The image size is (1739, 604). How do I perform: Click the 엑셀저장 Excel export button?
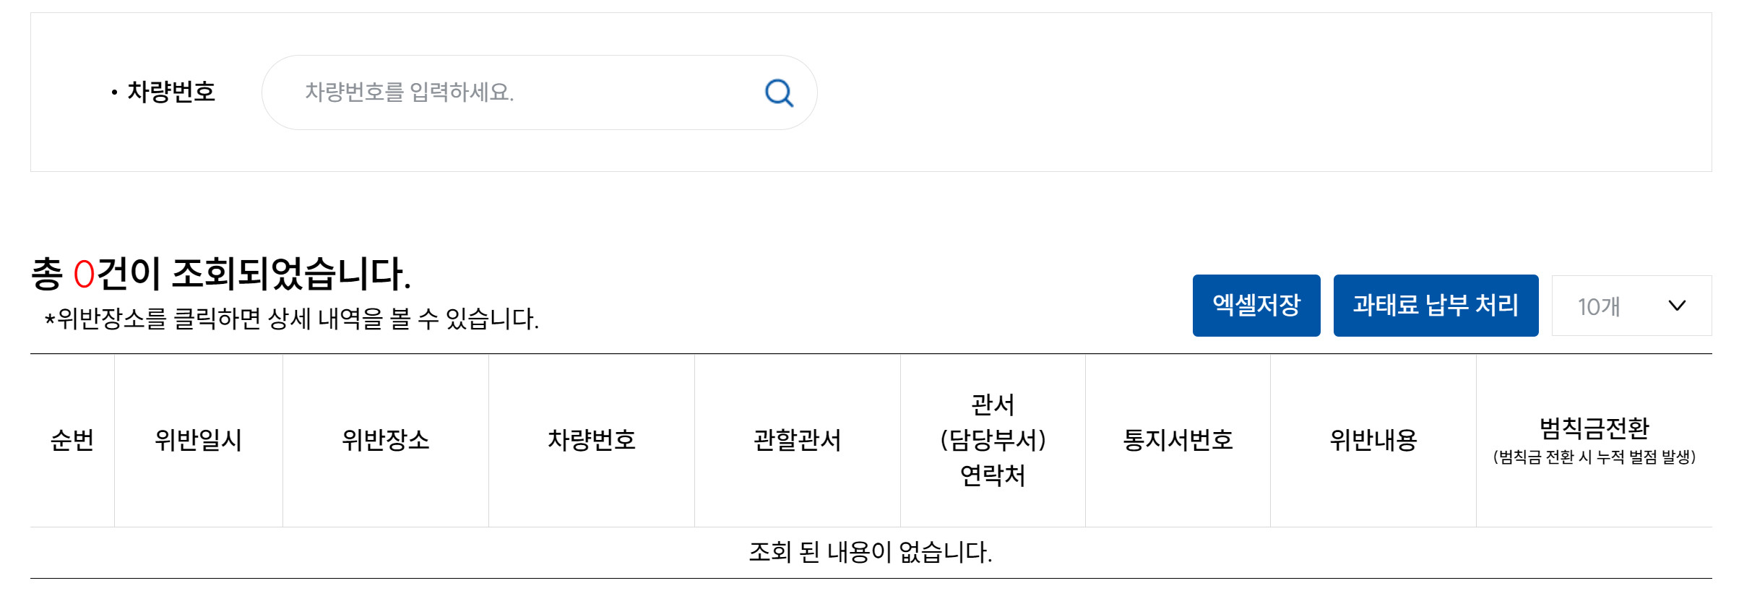coord(1256,306)
